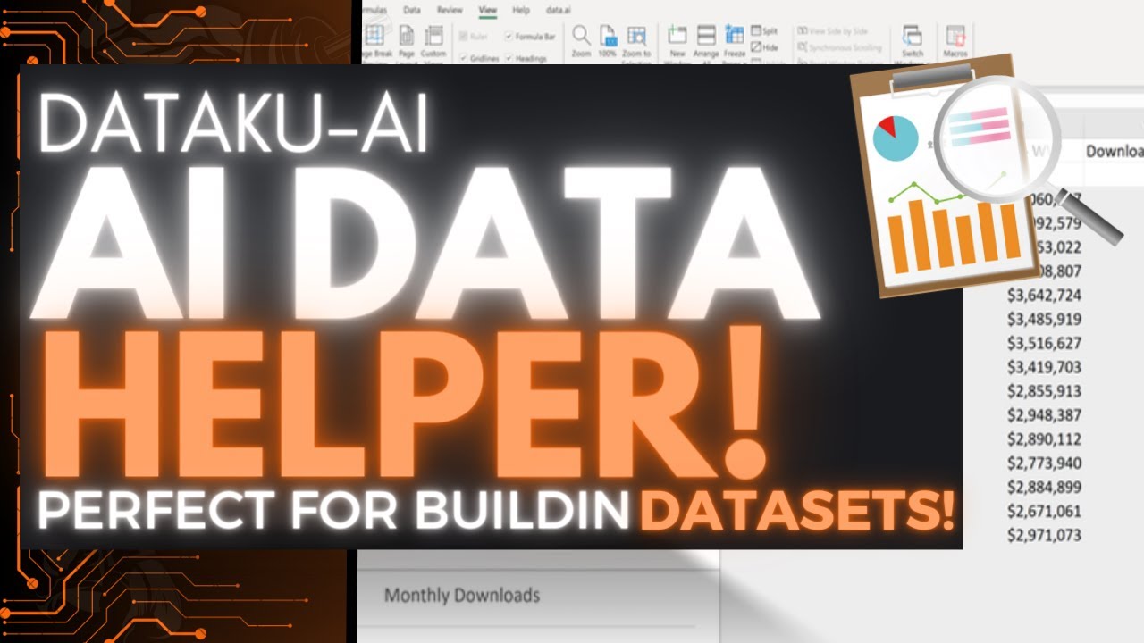Select the cell showing $2,948,387
The image size is (1144, 643).
coord(1044,415)
